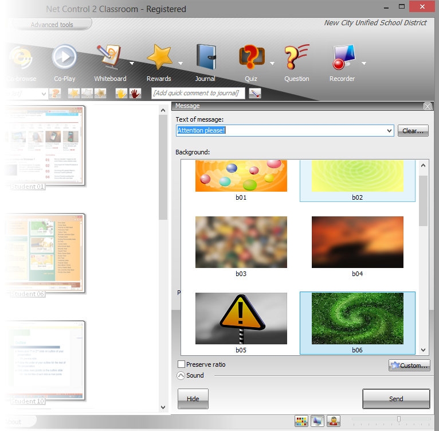Viewport: 439px width, 431px height.
Task: Click the pencil icon next to journal comment
Action: [x=255, y=93]
